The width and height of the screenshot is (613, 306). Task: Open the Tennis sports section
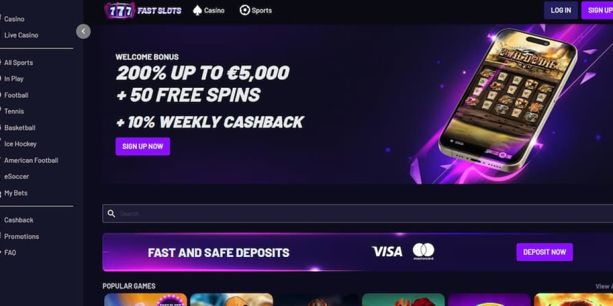(14, 111)
